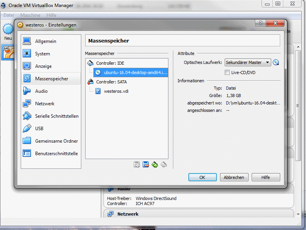This screenshot has width=306, height=230.
Task: Minimize the VirtualBox Manager window
Action: [x=267, y=4]
